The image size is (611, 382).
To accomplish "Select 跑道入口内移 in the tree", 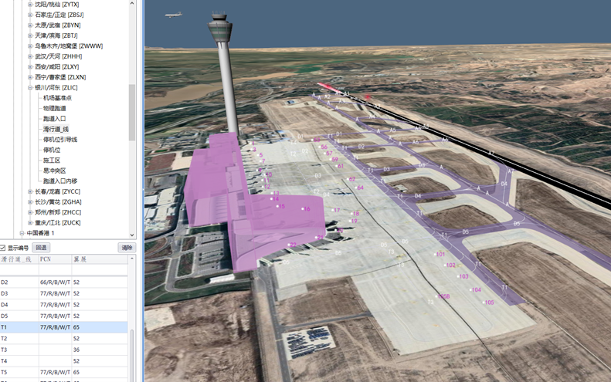I will (x=60, y=181).
